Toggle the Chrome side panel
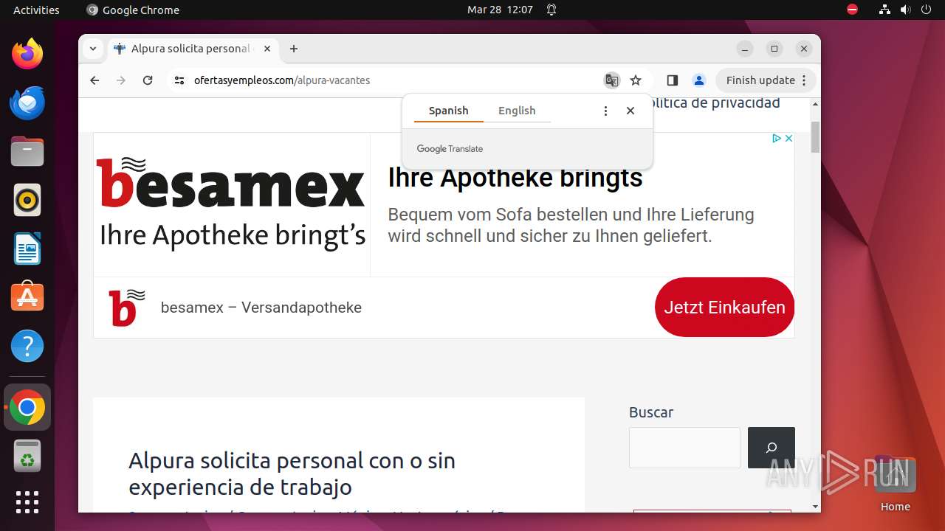This screenshot has width=945, height=531. pos(672,80)
